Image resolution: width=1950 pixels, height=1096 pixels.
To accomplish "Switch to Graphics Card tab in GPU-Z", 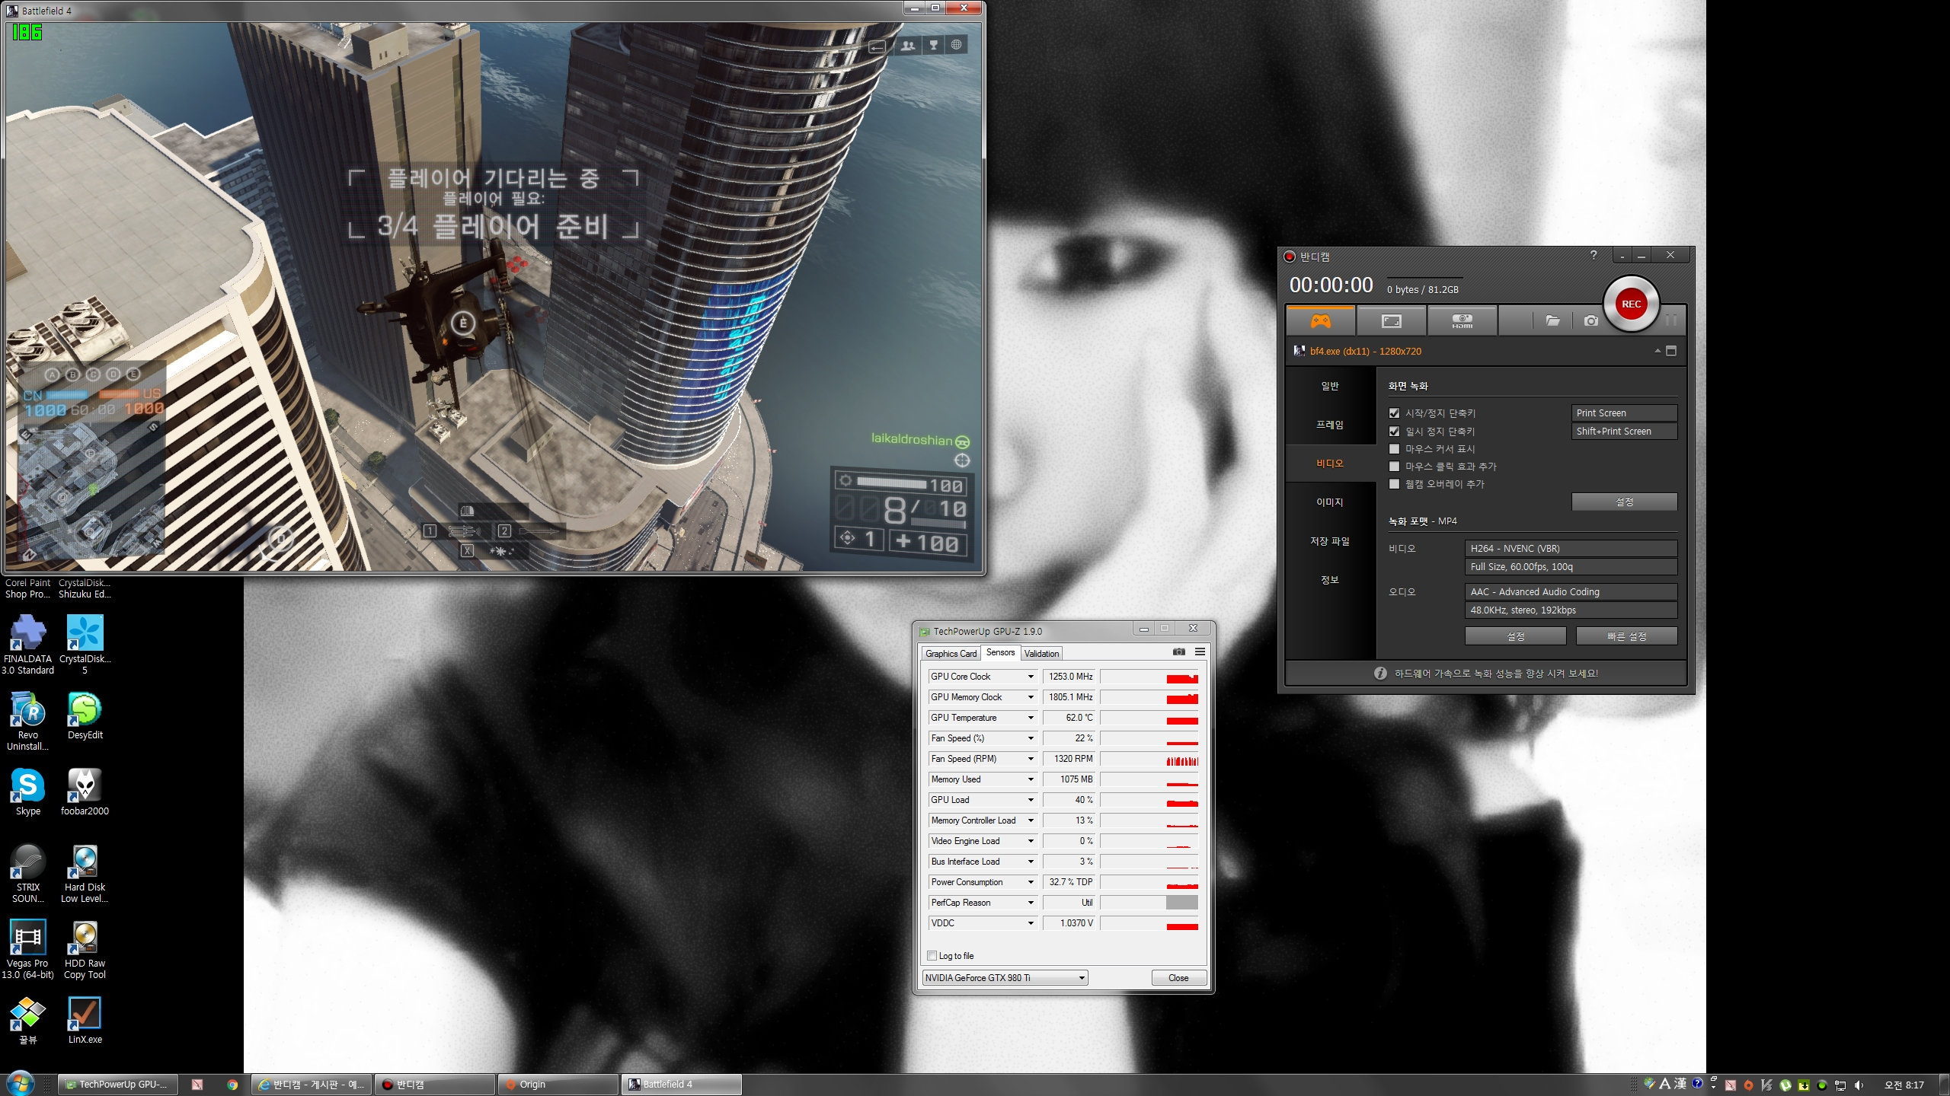I will (x=951, y=654).
